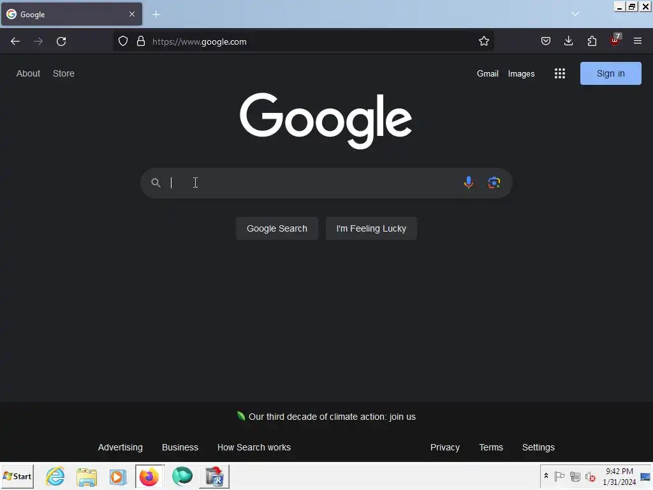653x490 pixels.
Task: Open How Search works link
Action: tap(254, 447)
